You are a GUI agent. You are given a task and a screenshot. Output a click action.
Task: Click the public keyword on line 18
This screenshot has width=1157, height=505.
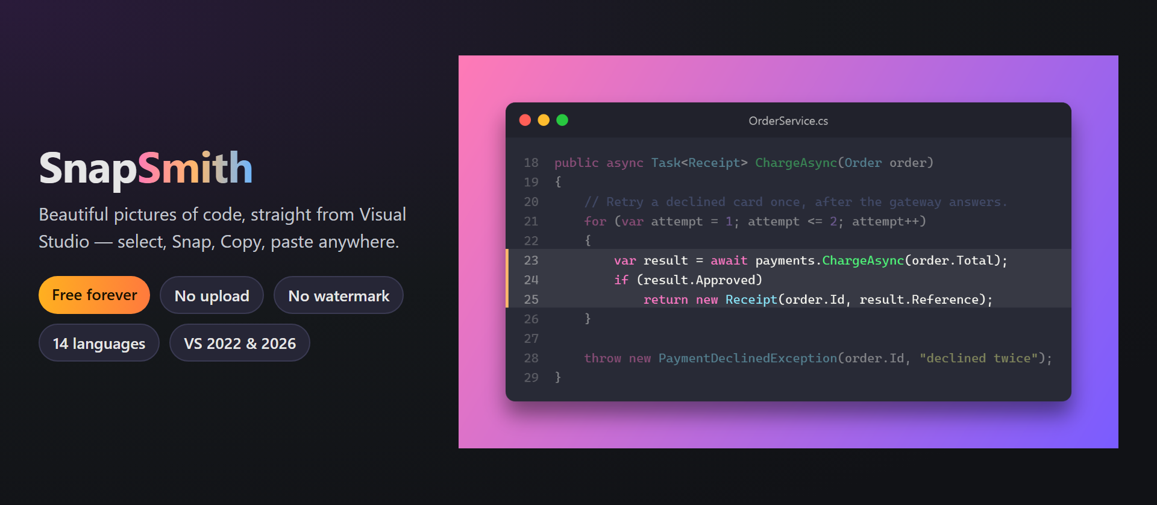click(577, 163)
